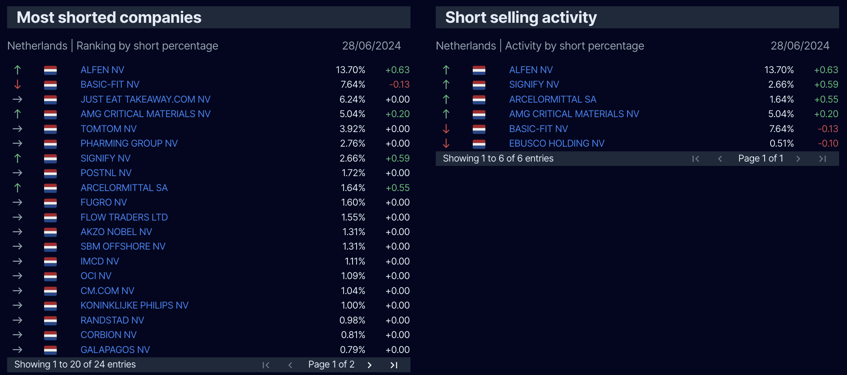Click first-page icon in Short selling activity pager

tap(696, 159)
